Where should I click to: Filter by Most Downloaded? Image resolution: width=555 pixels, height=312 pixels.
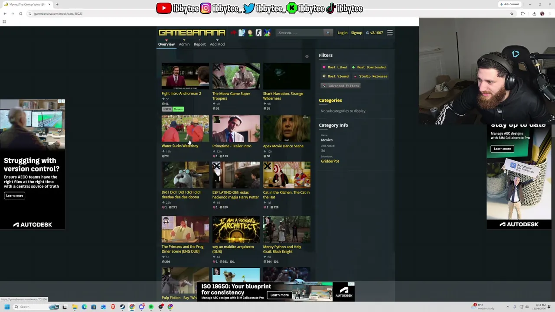click(369, 67)
